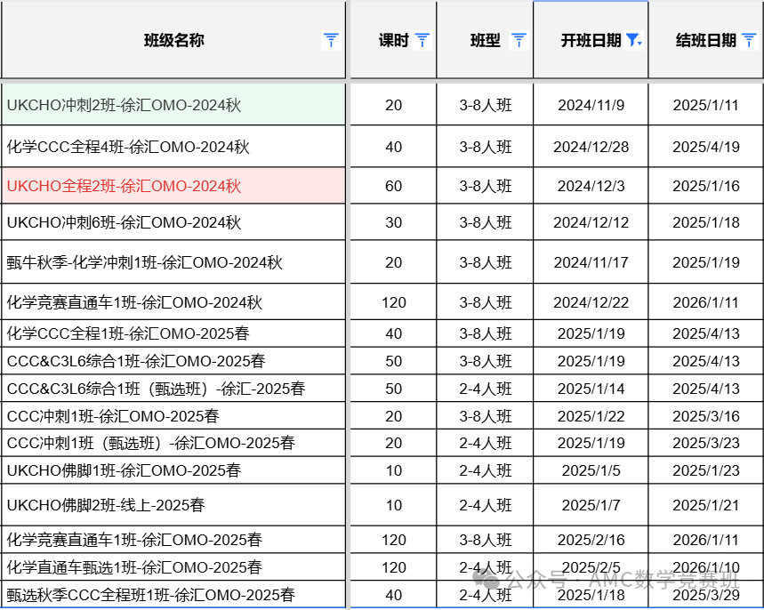
Task: Click 课时 120 for 化学竞赛直通车1班 2024秋
Action: coord(394,302)
